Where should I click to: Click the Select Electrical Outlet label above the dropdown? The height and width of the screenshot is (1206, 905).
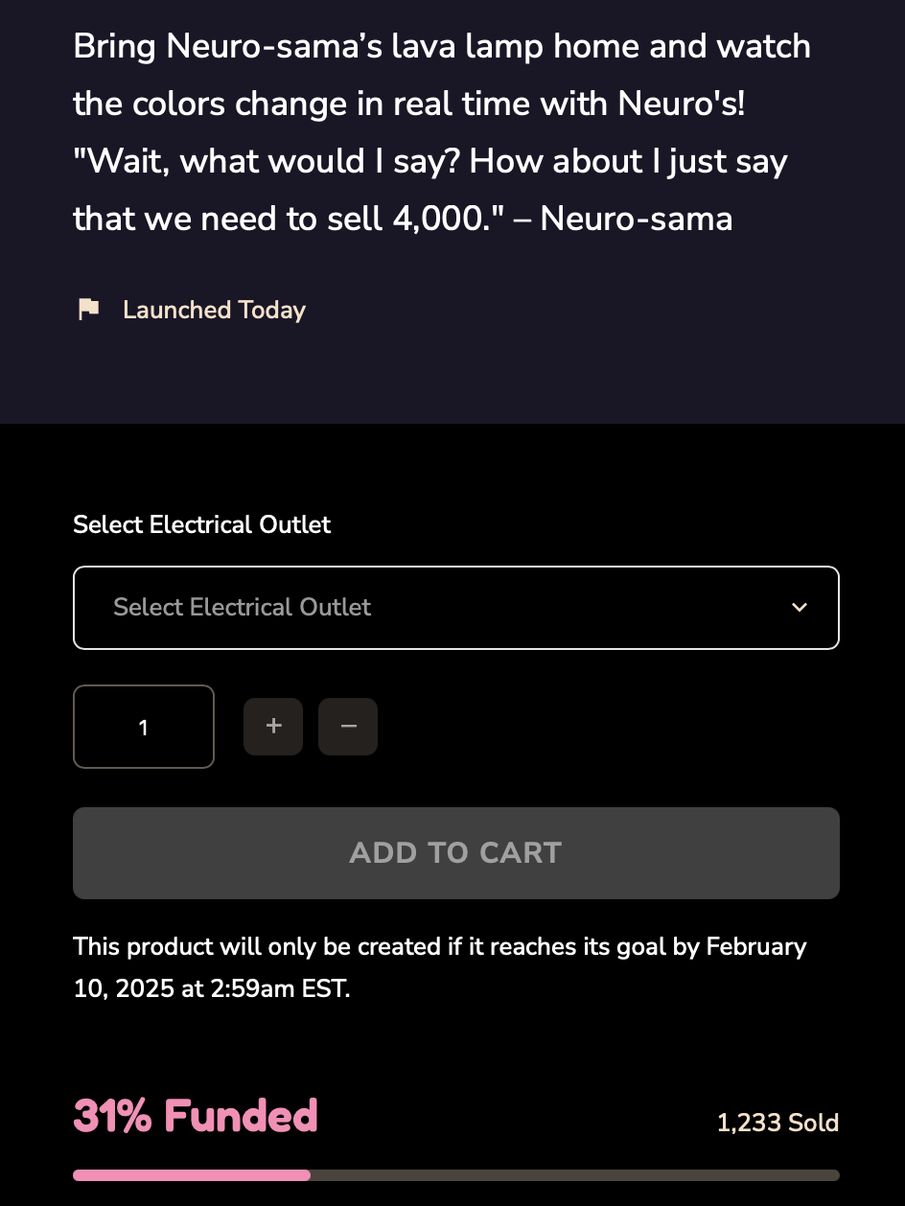201,524
